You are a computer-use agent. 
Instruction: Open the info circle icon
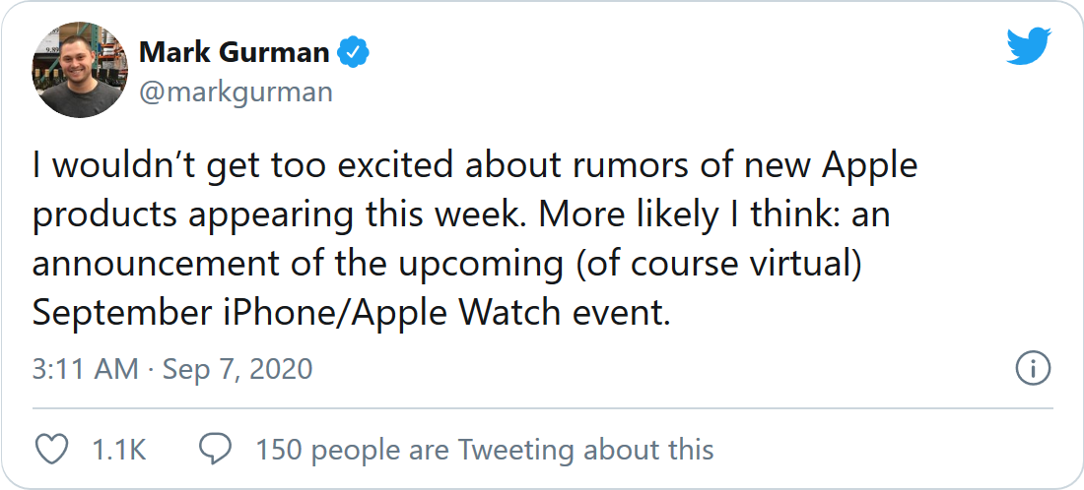tap(1032, 370)
